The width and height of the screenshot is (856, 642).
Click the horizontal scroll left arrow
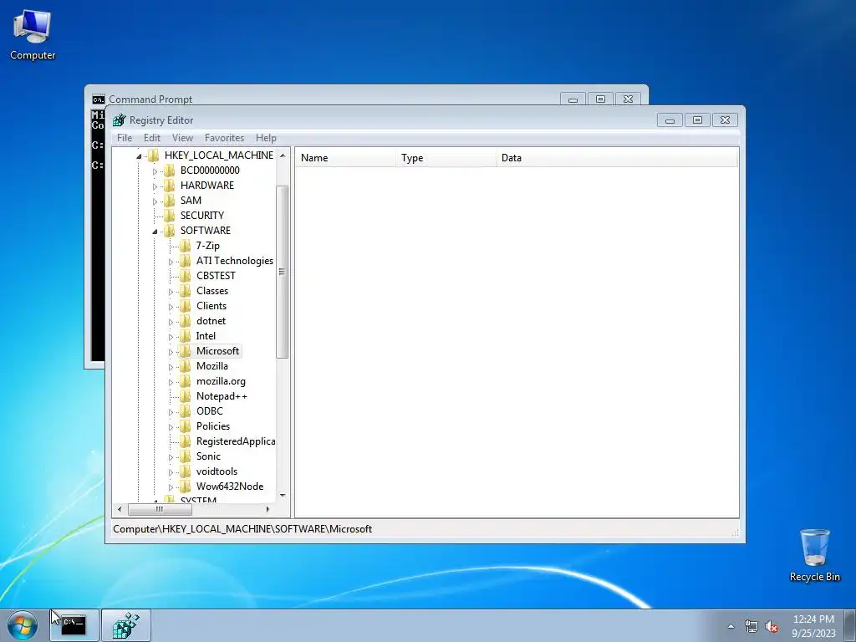coord(120,509)
